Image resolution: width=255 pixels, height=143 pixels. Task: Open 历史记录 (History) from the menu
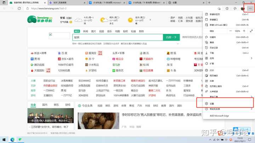click(x=229, y=48)
